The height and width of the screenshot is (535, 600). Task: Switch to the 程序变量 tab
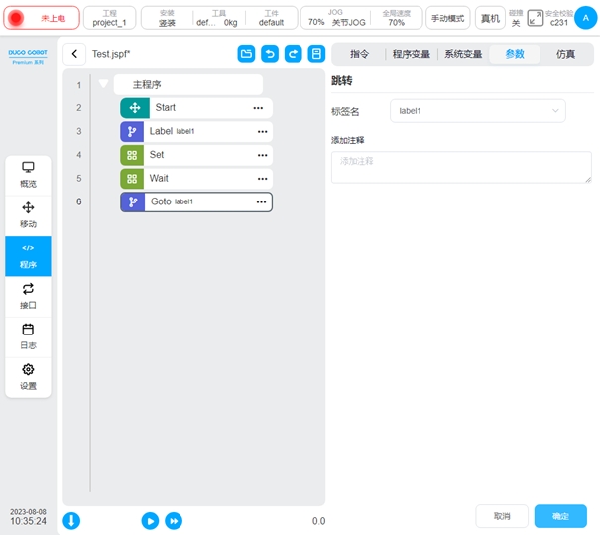(413, 54)
